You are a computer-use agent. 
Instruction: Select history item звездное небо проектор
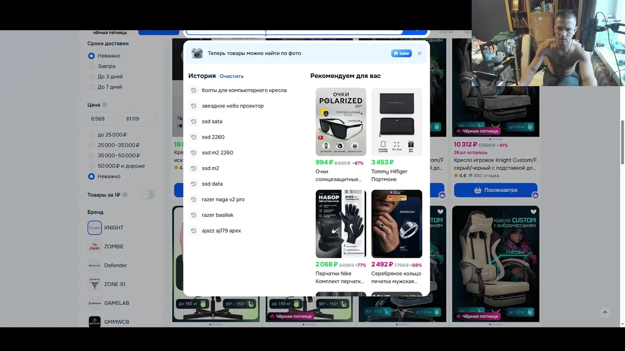tap(232, 106)
